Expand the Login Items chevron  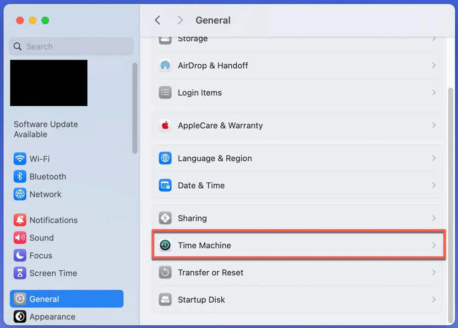pyautogui.click(x=433, y=93)
